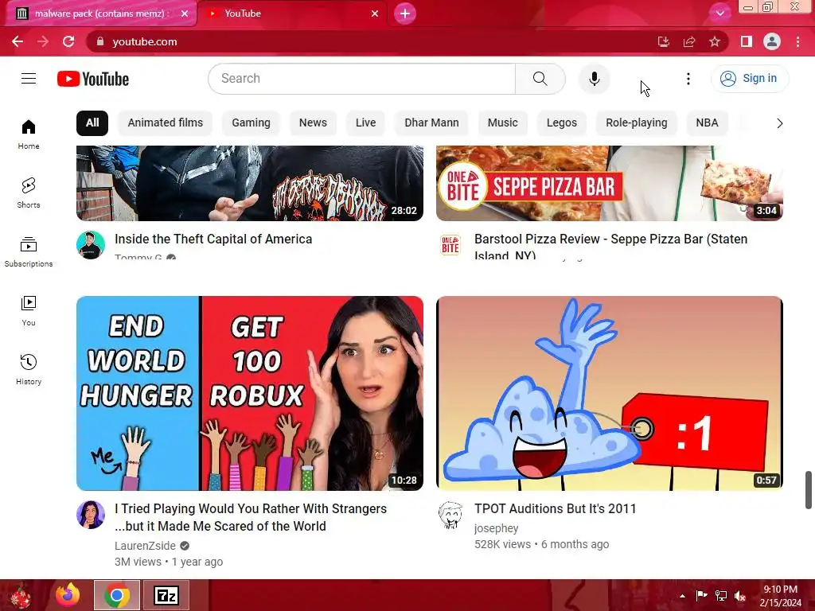
Task: Open YouTube settings three-dot menu
Action: coord(688,79)
